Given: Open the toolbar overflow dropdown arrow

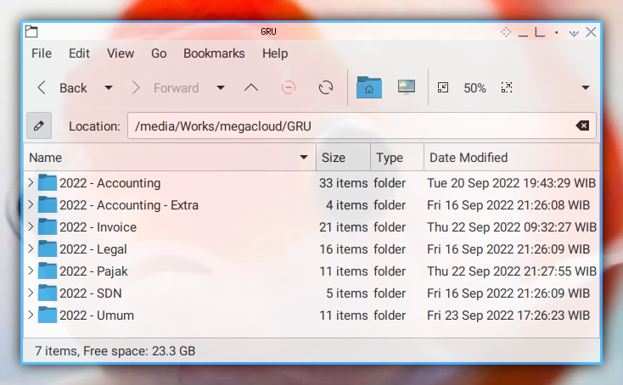Looking at the screenshot, I should (586, 87).
